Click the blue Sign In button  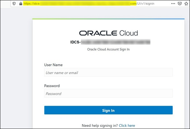(x=108, y=110)
